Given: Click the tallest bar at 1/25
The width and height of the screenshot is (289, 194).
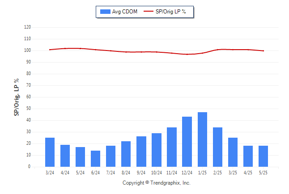Looking at the screenshot, I should click(202, 139).
